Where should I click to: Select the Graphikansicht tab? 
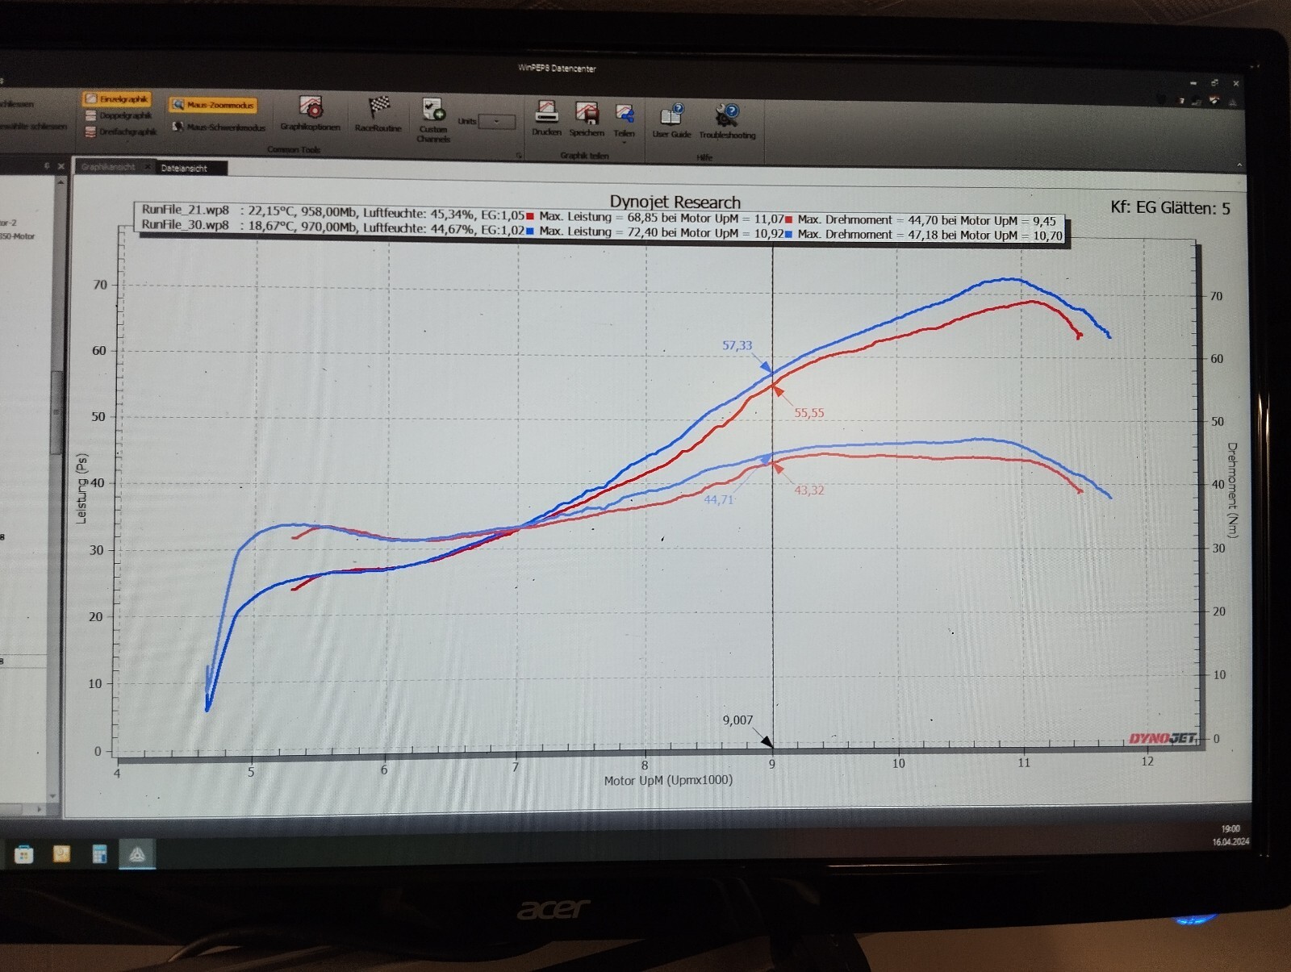pos(109,167)
